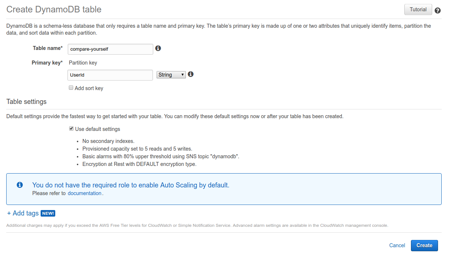Click the 'Additional charges may apply' footnote

tap(197, 225)
